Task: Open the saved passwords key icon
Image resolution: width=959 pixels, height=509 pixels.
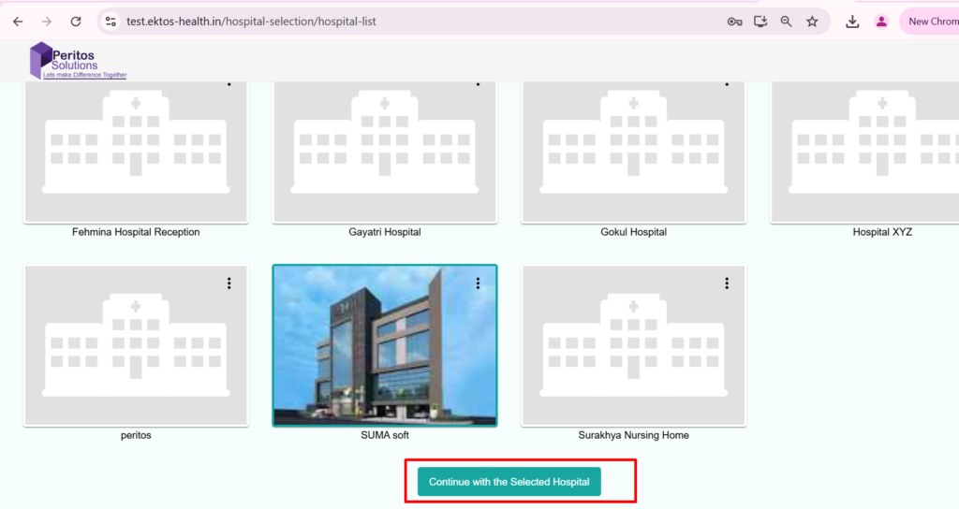Action: (735, 22)
